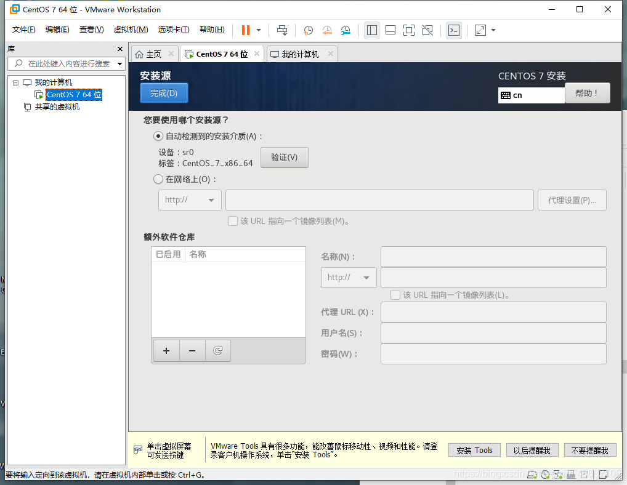Screen dimensions: 627x485
Task: Click the pause virtual machine icon
Action: point(246,30)
